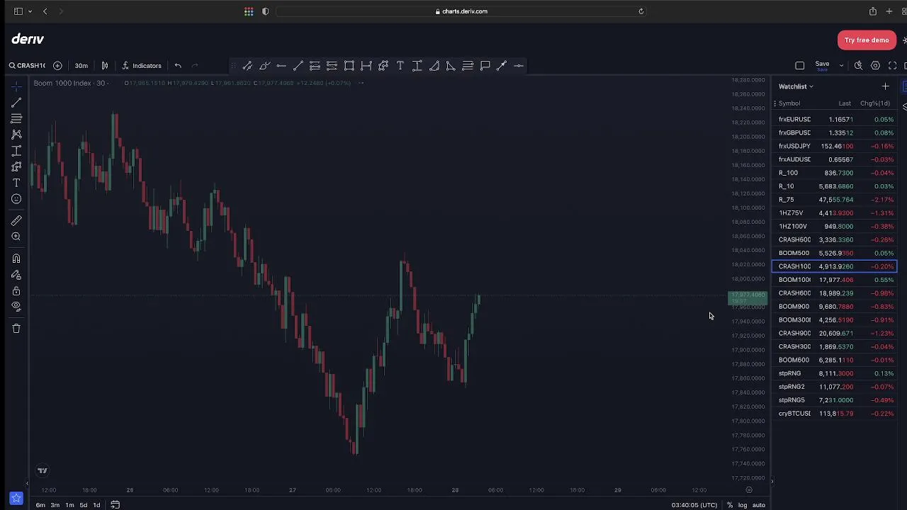Toggle stay in drawing mode
Screen dimensions: 907x510
[16, 275]
